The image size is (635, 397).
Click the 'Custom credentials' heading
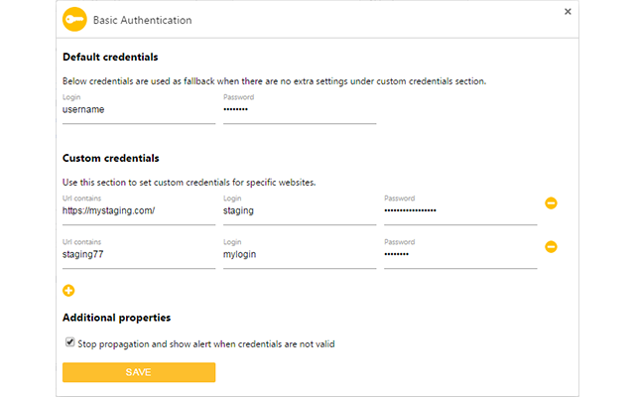tap(110, 159)
